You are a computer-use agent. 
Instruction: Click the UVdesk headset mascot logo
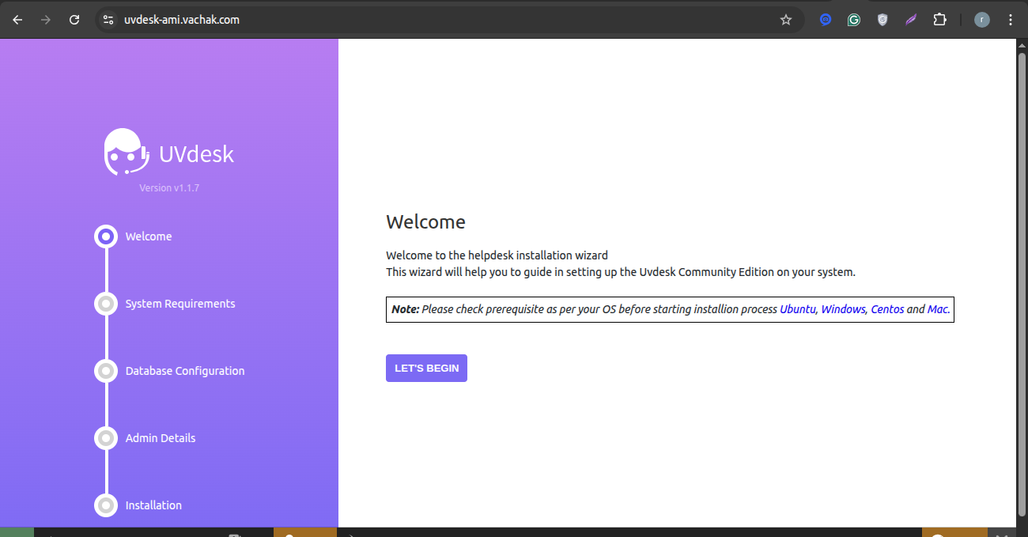pos(126,152)
